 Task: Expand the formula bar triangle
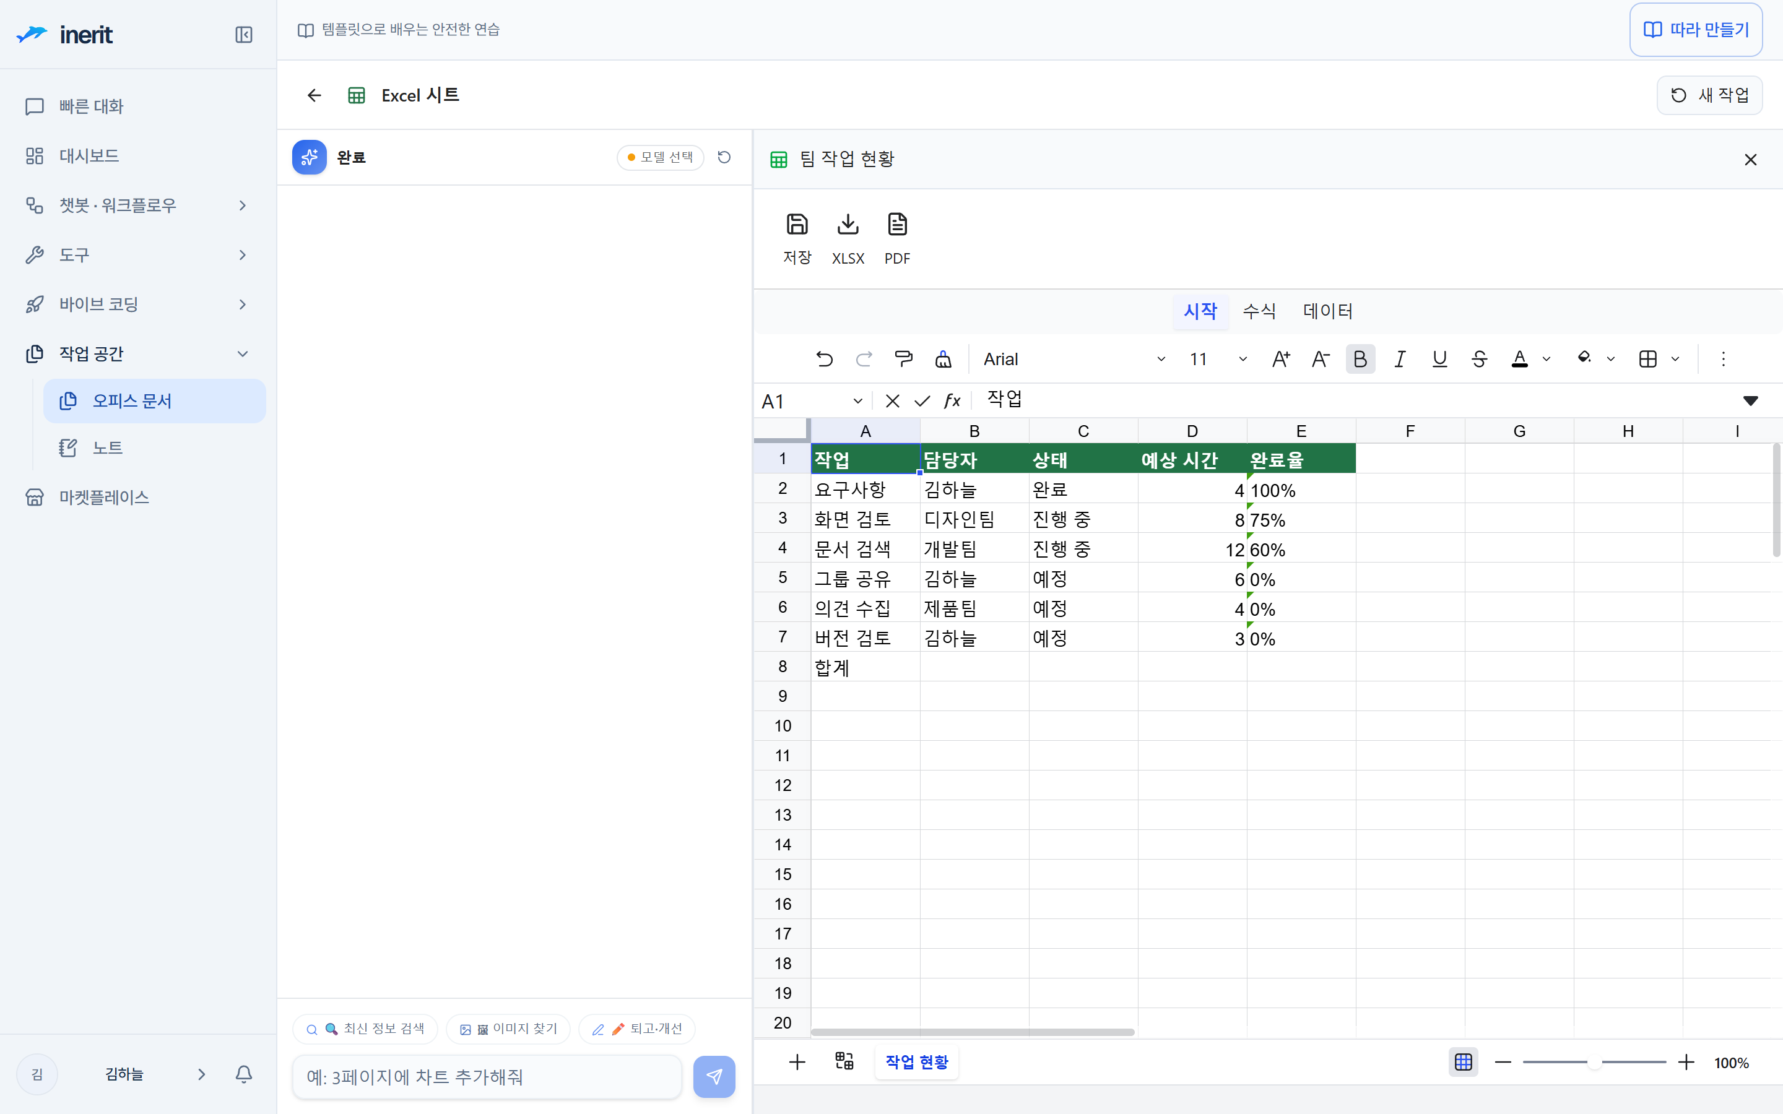point(1751,401)
